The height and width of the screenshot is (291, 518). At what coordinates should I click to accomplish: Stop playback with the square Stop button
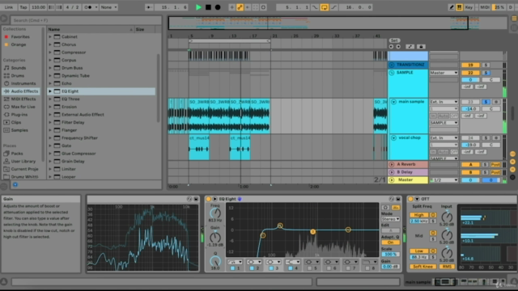[x=208, y=7]
